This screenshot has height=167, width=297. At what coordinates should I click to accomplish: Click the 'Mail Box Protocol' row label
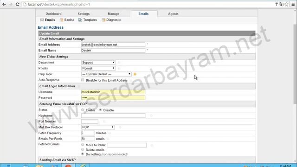pos(51,127)
